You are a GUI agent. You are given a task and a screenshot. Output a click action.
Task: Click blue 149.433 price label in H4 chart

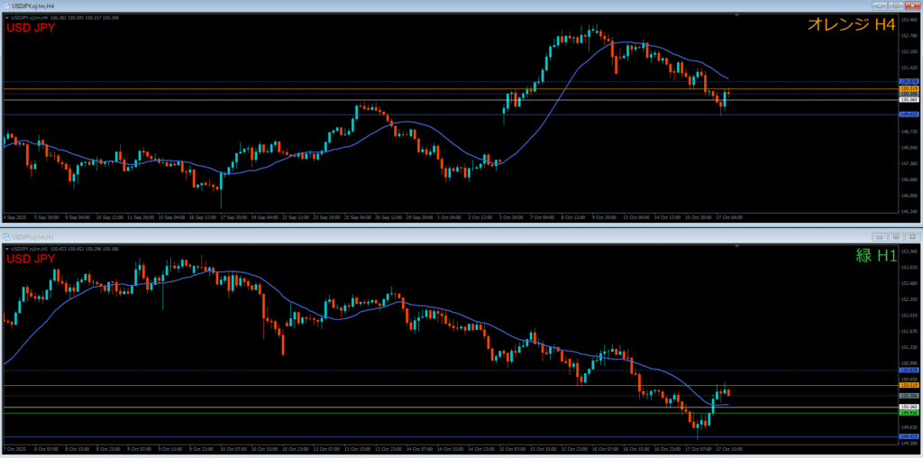pos(909,114)
